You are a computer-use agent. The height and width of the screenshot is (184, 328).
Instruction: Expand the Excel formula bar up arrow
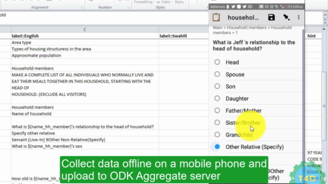coord(325,15)
